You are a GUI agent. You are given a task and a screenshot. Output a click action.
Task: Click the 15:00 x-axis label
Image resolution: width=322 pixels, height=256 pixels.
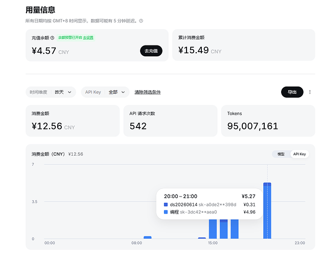click(213, 243)
